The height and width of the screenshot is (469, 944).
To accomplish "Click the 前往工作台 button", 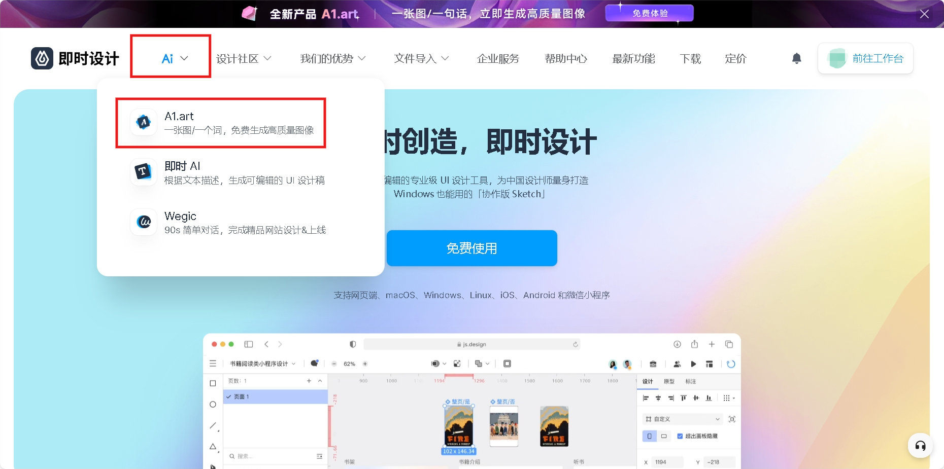I will 865,58.
